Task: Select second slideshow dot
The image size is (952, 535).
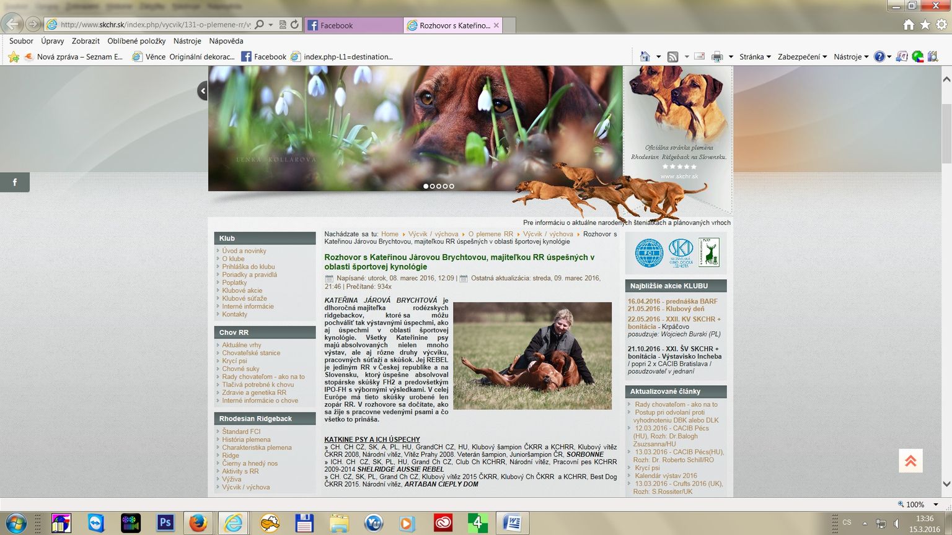Action: click(x=433, y=186)
